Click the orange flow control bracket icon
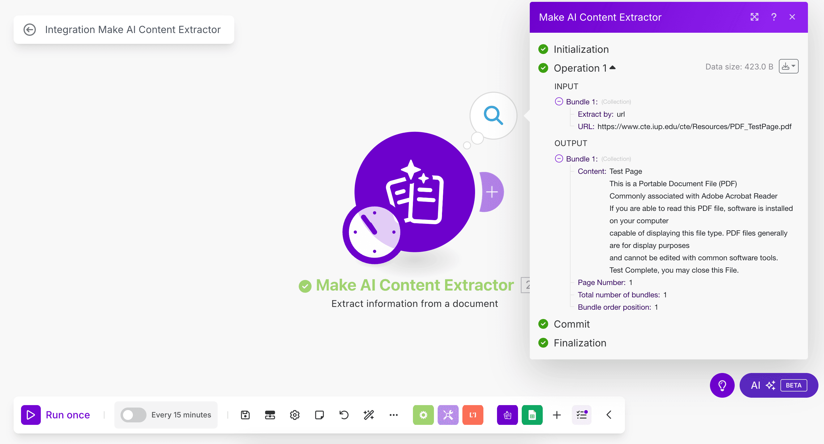This screenshot has height=444, width=824. click(x=473, y=415)
